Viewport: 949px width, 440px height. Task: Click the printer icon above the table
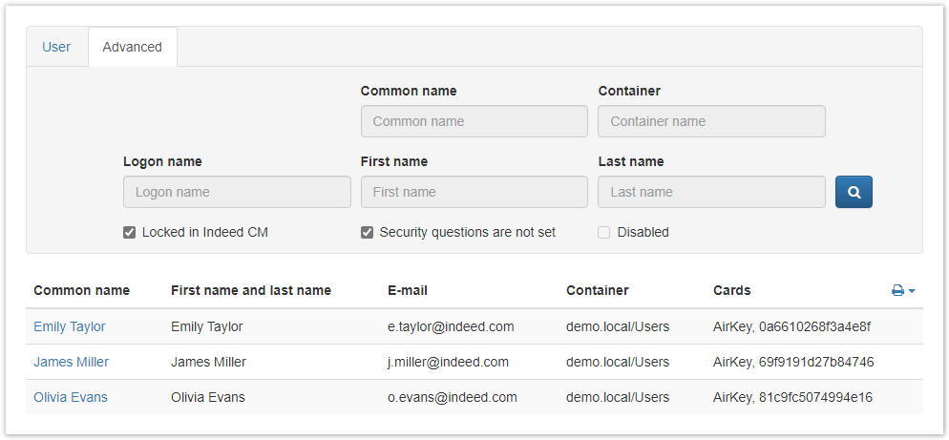[x=897, y=290]
